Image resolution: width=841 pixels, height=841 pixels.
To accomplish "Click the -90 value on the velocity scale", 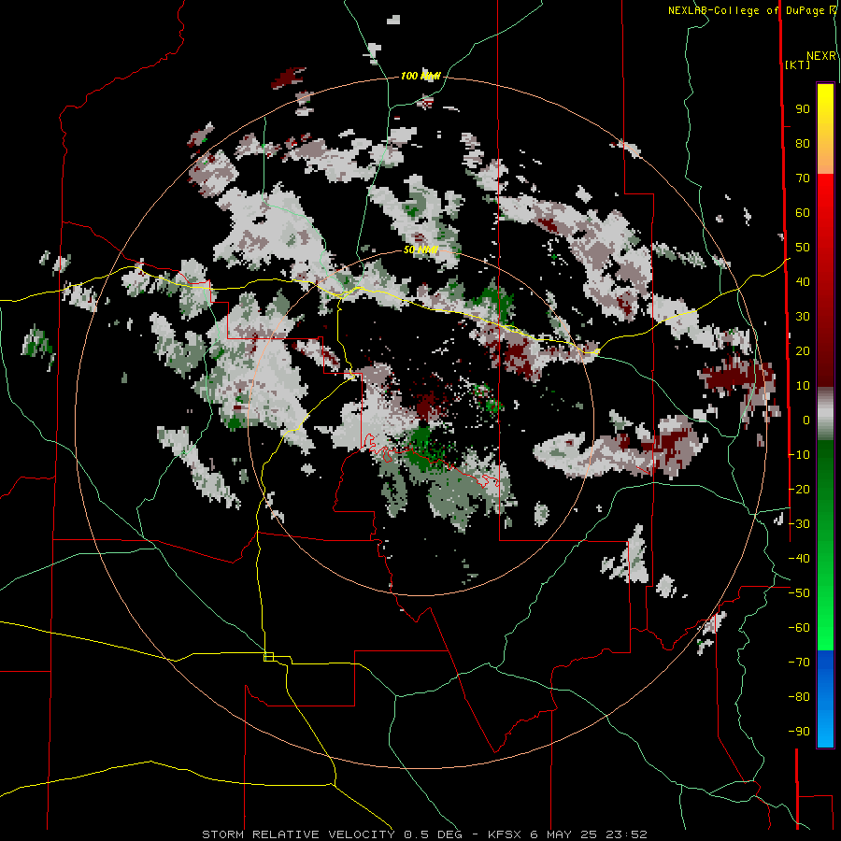I will point(799,732).
